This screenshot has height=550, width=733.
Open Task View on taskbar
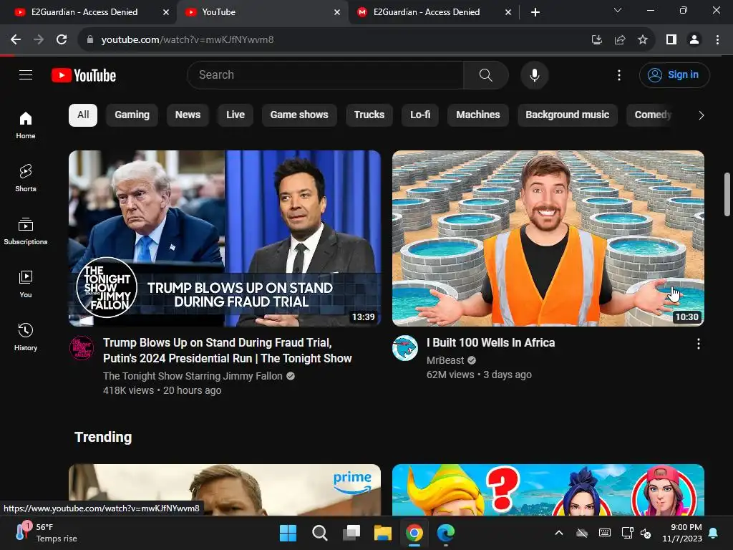coord(351,533)
